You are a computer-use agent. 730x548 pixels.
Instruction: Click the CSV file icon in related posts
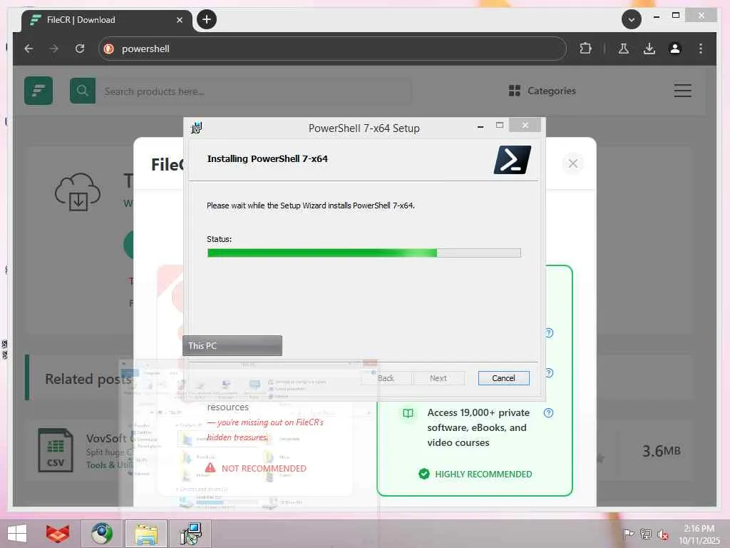(56, 450)
